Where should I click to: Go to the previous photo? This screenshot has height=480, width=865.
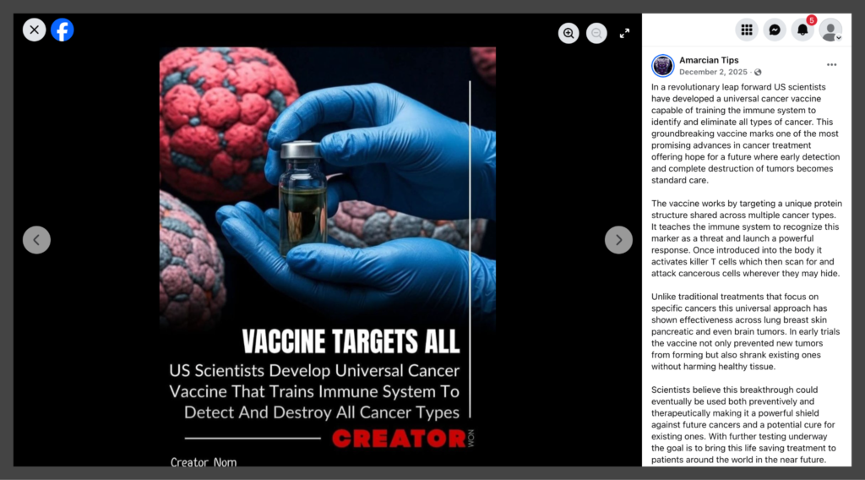[x=36, y=240]
